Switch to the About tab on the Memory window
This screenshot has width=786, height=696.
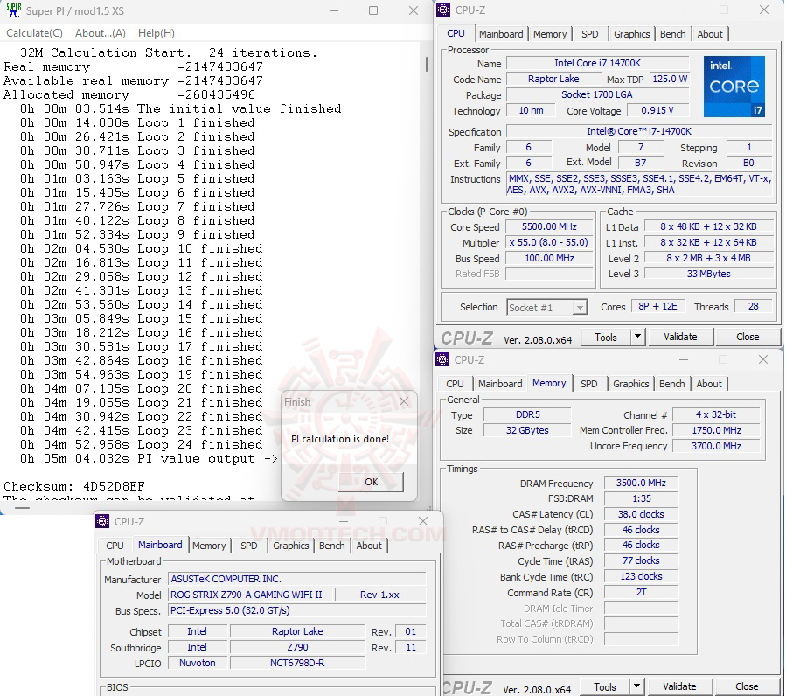(709, 383)
